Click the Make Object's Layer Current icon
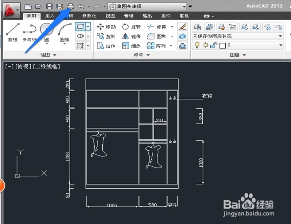Image resolution: width=291 pixels, height=224 pixels. 210,27
